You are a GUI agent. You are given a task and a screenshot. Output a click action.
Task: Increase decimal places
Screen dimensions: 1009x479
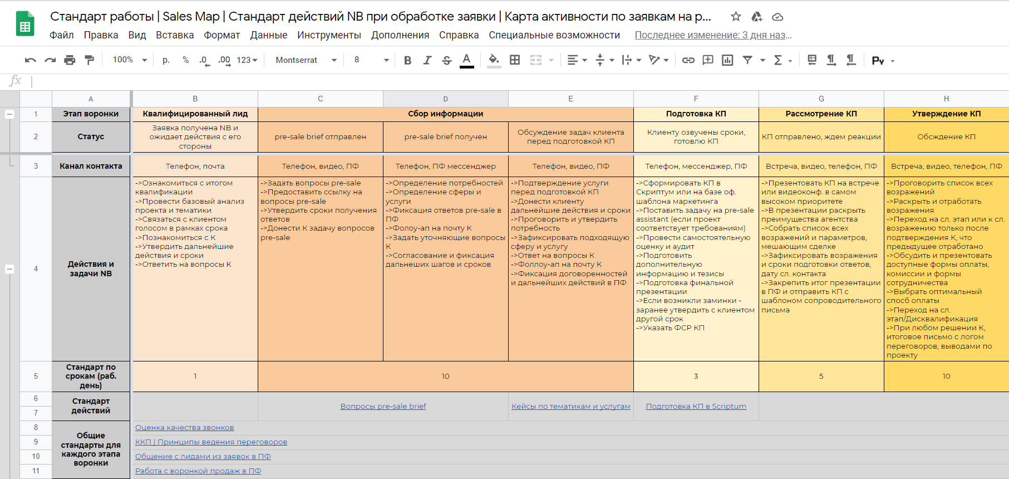[x=224, y=60]
